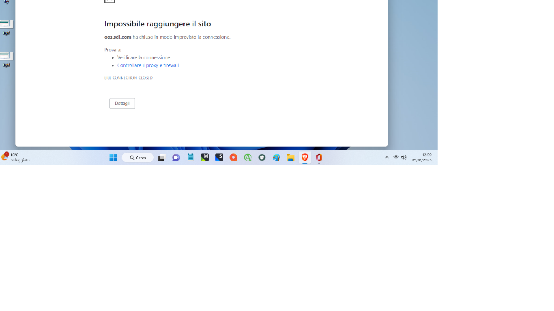Image resolution: width=554 pixels, height=311 pixels.
Task: Open the volume control from the tray
Action: (x=404, y=158)
